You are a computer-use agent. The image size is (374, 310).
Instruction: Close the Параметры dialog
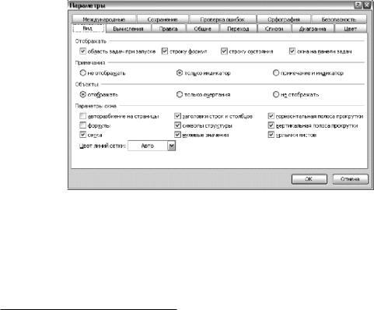coord(366,5)
